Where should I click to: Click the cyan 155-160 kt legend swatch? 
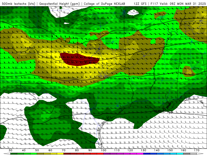tap(180, 154)
